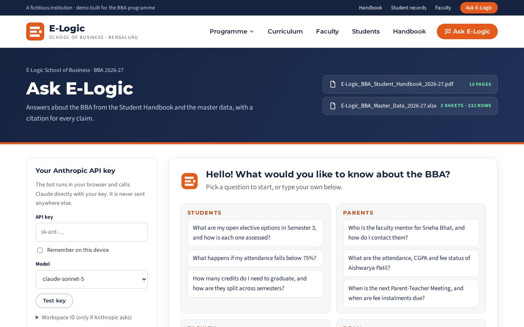Focus the API key input field

coord(92,232)
